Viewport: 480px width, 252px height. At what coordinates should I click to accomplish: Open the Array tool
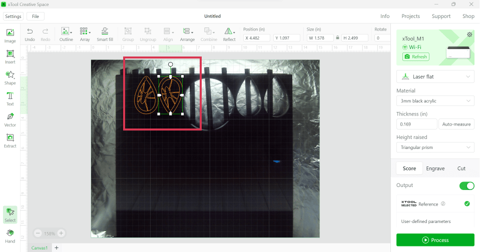(x=85, y=34)
